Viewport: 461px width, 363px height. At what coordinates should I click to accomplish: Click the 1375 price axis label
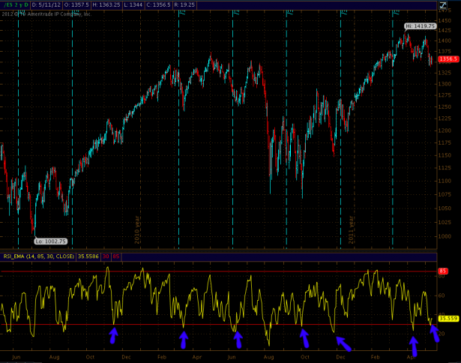tap(445, 51)
